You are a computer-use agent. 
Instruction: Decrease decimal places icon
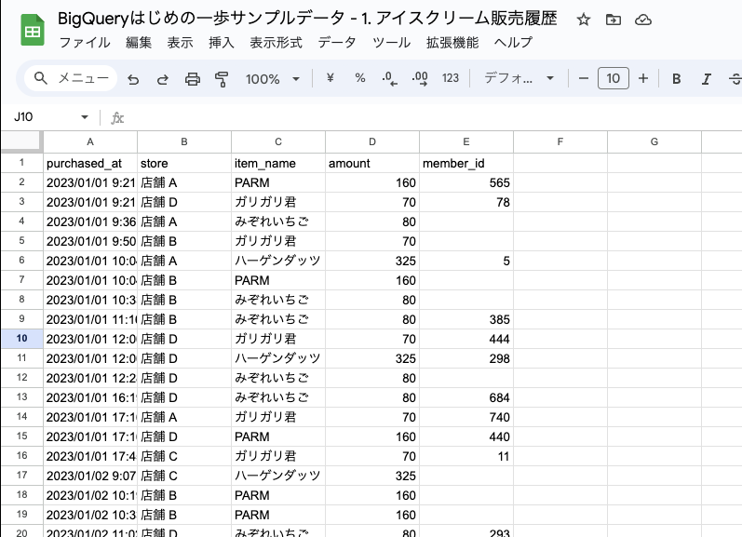[389, 78]
